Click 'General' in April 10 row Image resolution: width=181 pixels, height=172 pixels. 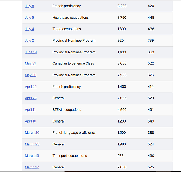[x=58, y=121]
